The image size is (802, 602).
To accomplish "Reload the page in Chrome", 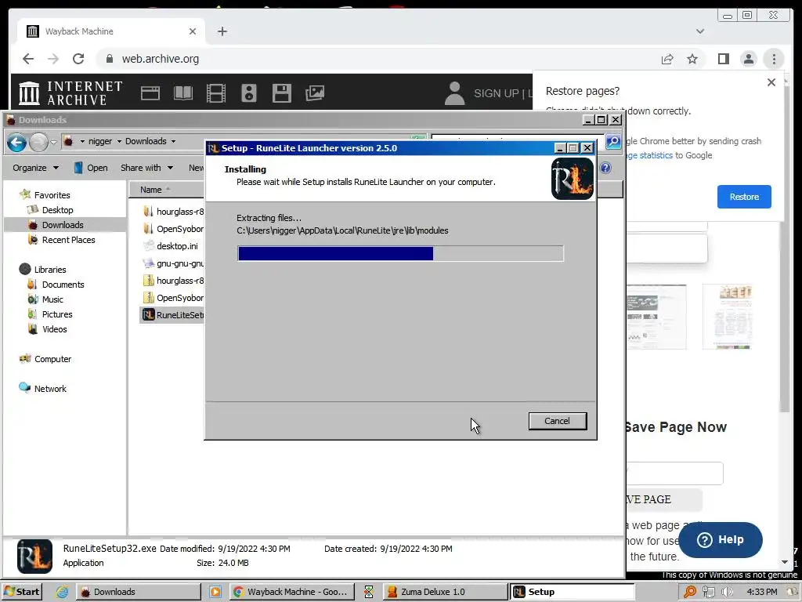I will [78, 59].
